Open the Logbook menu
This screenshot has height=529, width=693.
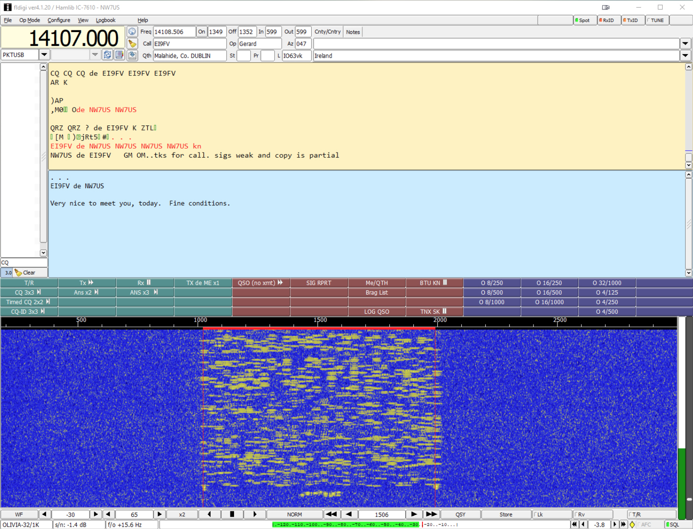pyautogui.click(x=106, y=20)
